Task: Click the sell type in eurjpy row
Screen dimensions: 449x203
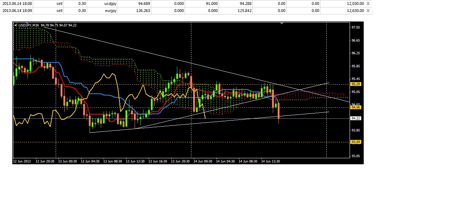Action: (x=59, y=11)
